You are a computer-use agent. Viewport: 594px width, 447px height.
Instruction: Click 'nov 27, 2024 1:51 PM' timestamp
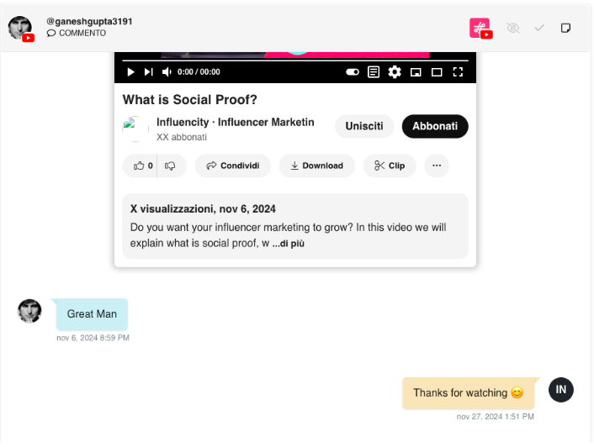[495, 417]
